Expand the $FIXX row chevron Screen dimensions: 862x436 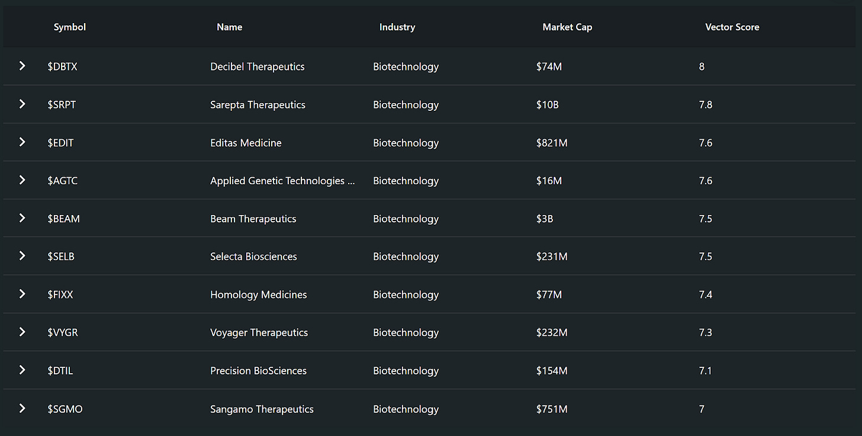(x=22, y=293)
